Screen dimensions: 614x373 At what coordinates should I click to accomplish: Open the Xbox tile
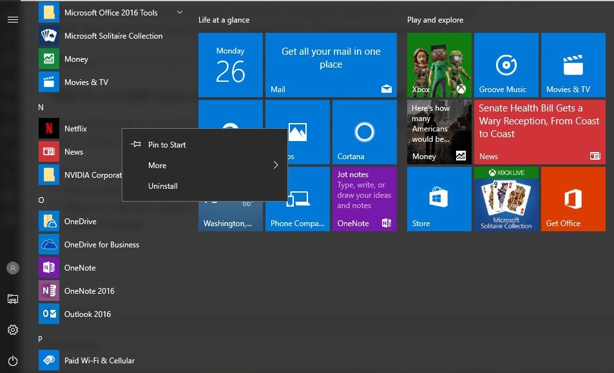coord(439,65)
